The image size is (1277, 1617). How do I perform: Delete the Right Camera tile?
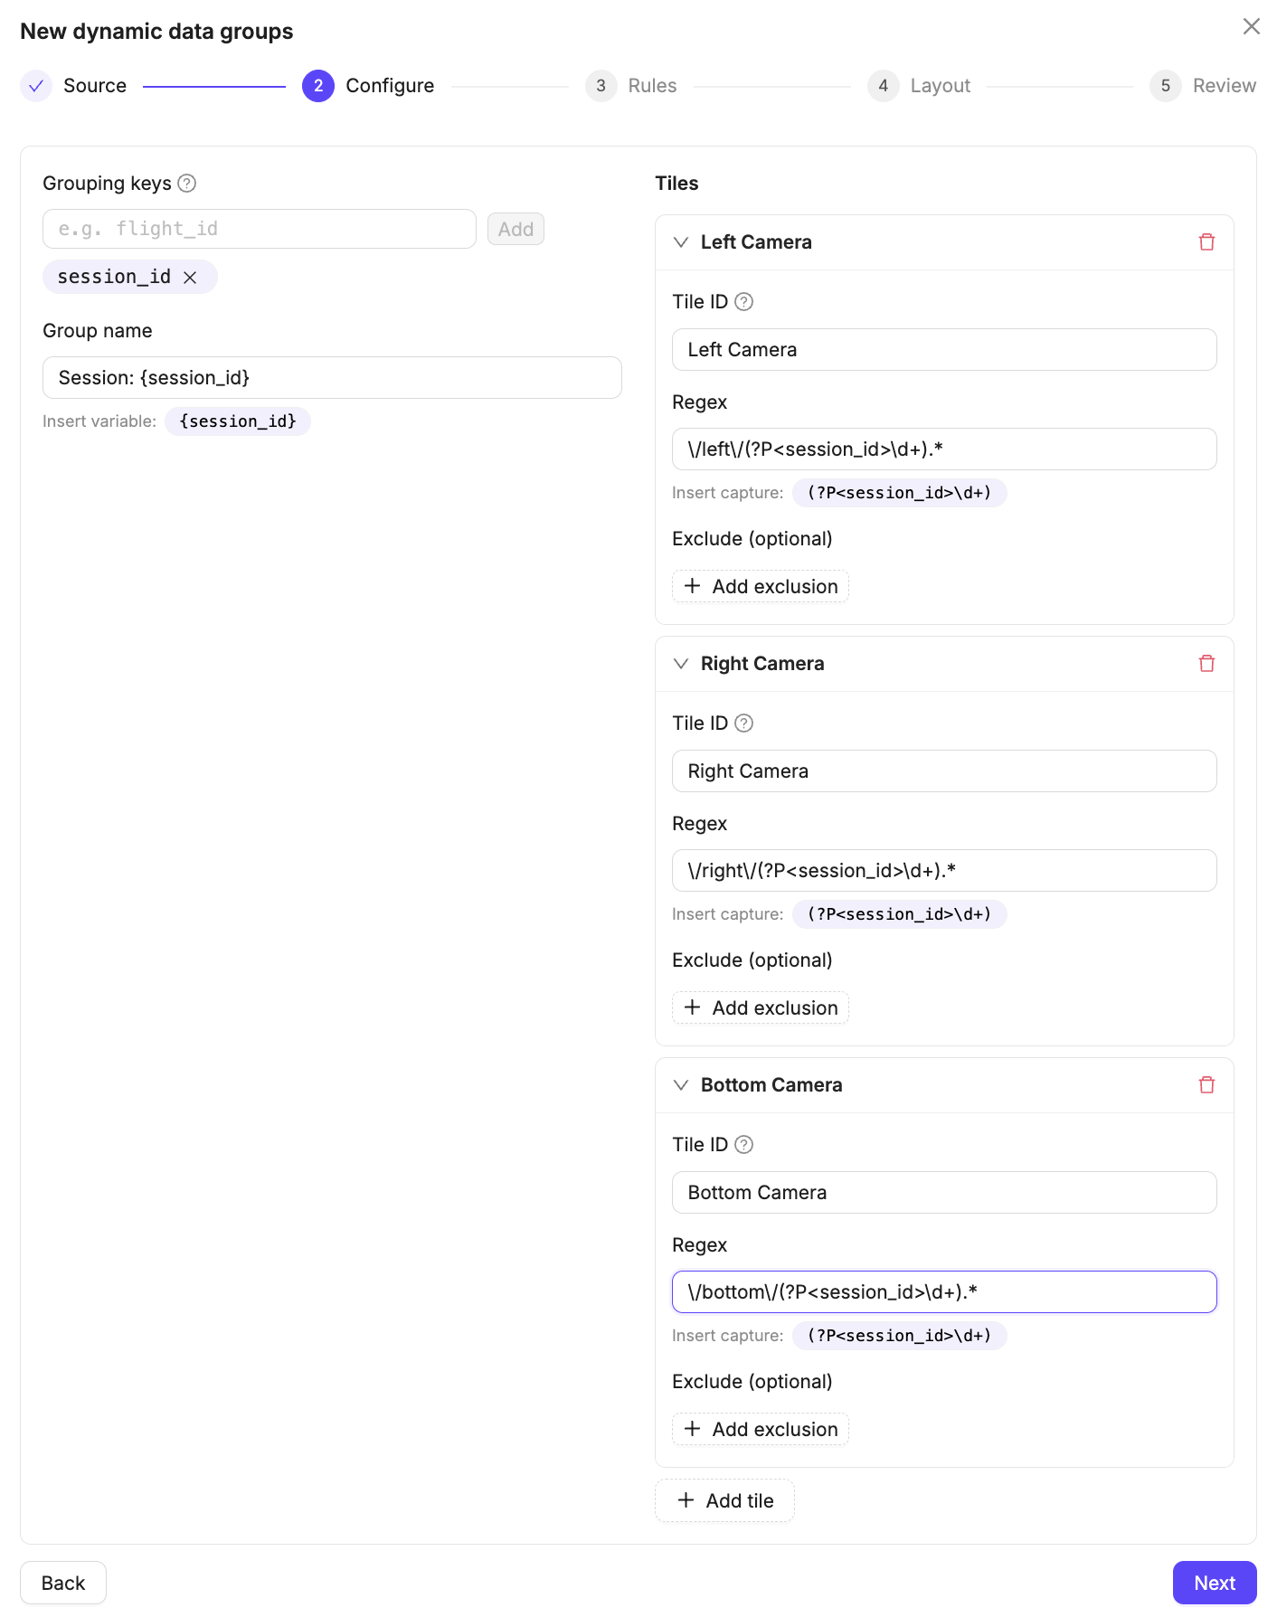(1206, 664)
